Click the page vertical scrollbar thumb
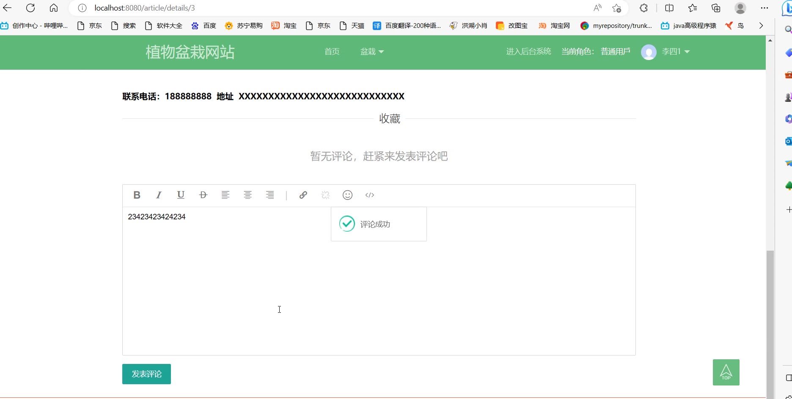This screenshot has height=399, width=792. 770,324
